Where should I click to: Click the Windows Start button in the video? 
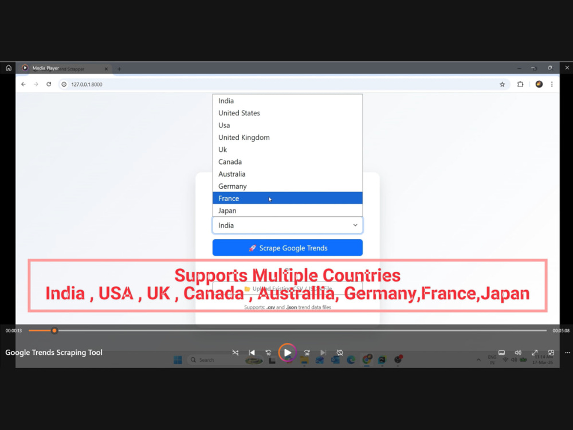(x=178, y=360)
